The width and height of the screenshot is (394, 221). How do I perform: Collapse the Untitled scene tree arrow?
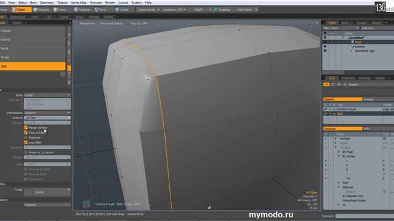(x=344, y=37)
